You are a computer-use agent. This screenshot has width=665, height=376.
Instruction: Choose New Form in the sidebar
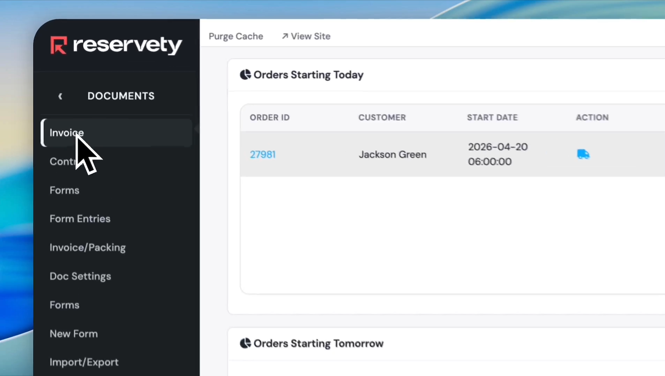[74, 334]
